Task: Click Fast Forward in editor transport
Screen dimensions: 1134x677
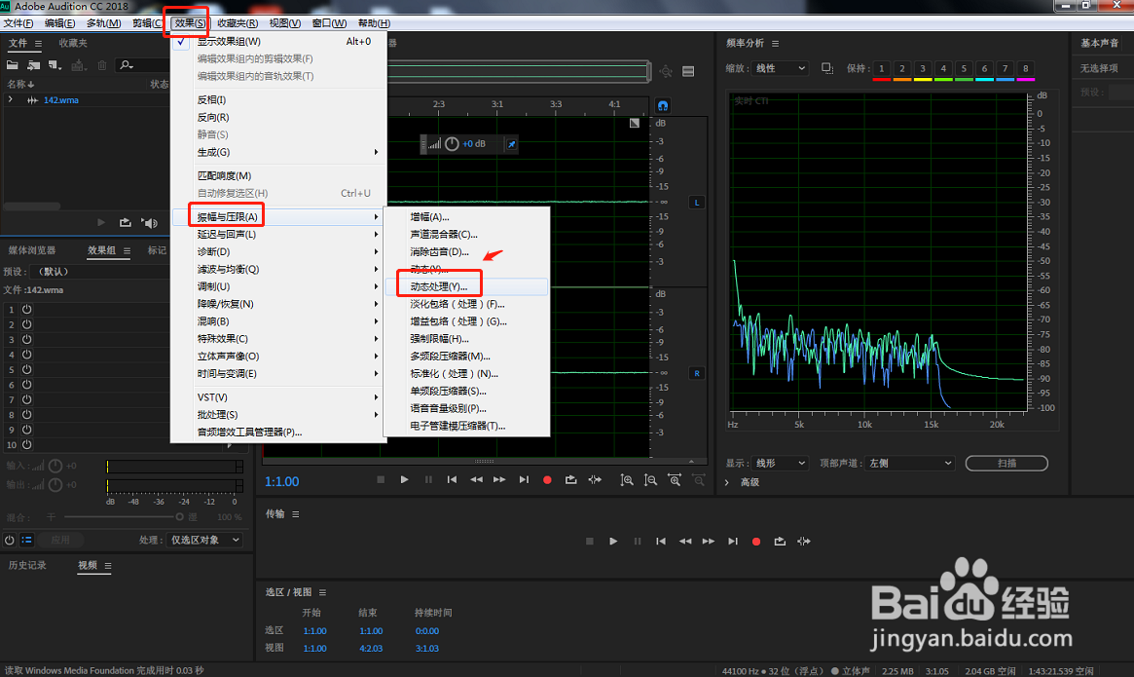Action: coord(499,479)
